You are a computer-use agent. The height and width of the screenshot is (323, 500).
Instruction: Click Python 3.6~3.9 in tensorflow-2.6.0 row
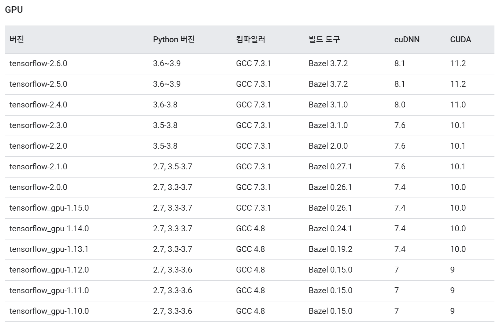[167, 64]
